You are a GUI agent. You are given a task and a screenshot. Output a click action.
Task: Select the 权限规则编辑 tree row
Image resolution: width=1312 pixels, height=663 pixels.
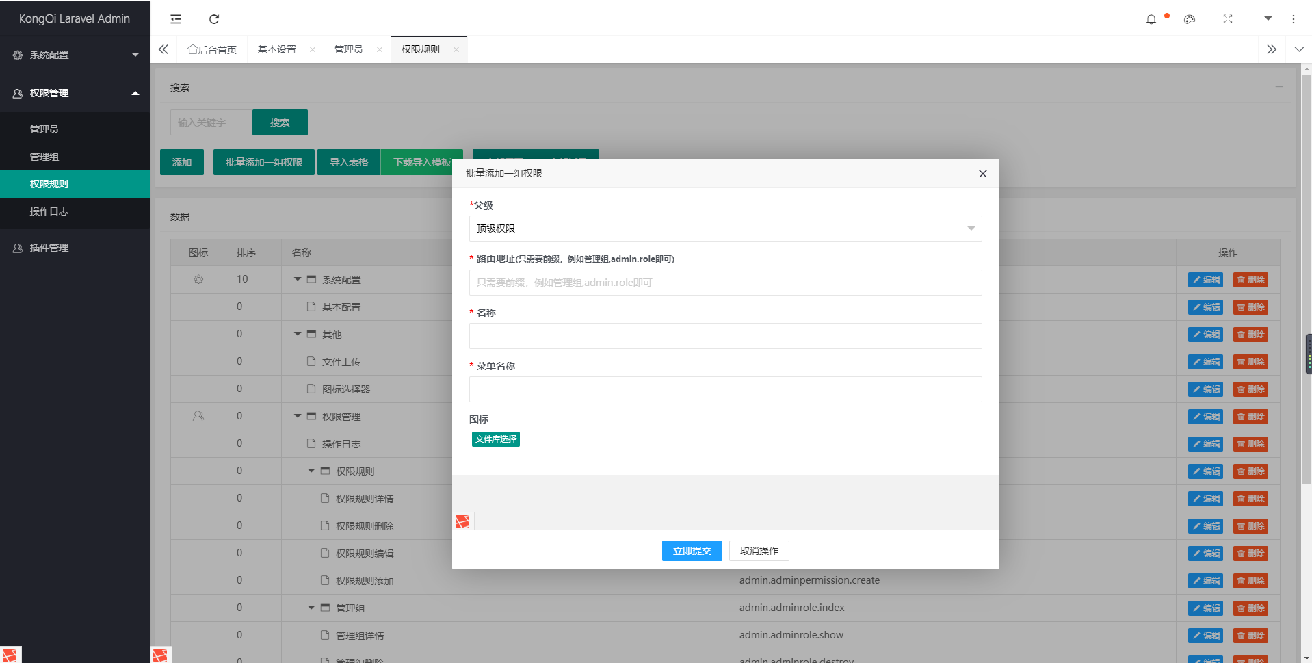click(x=365, y=554)
